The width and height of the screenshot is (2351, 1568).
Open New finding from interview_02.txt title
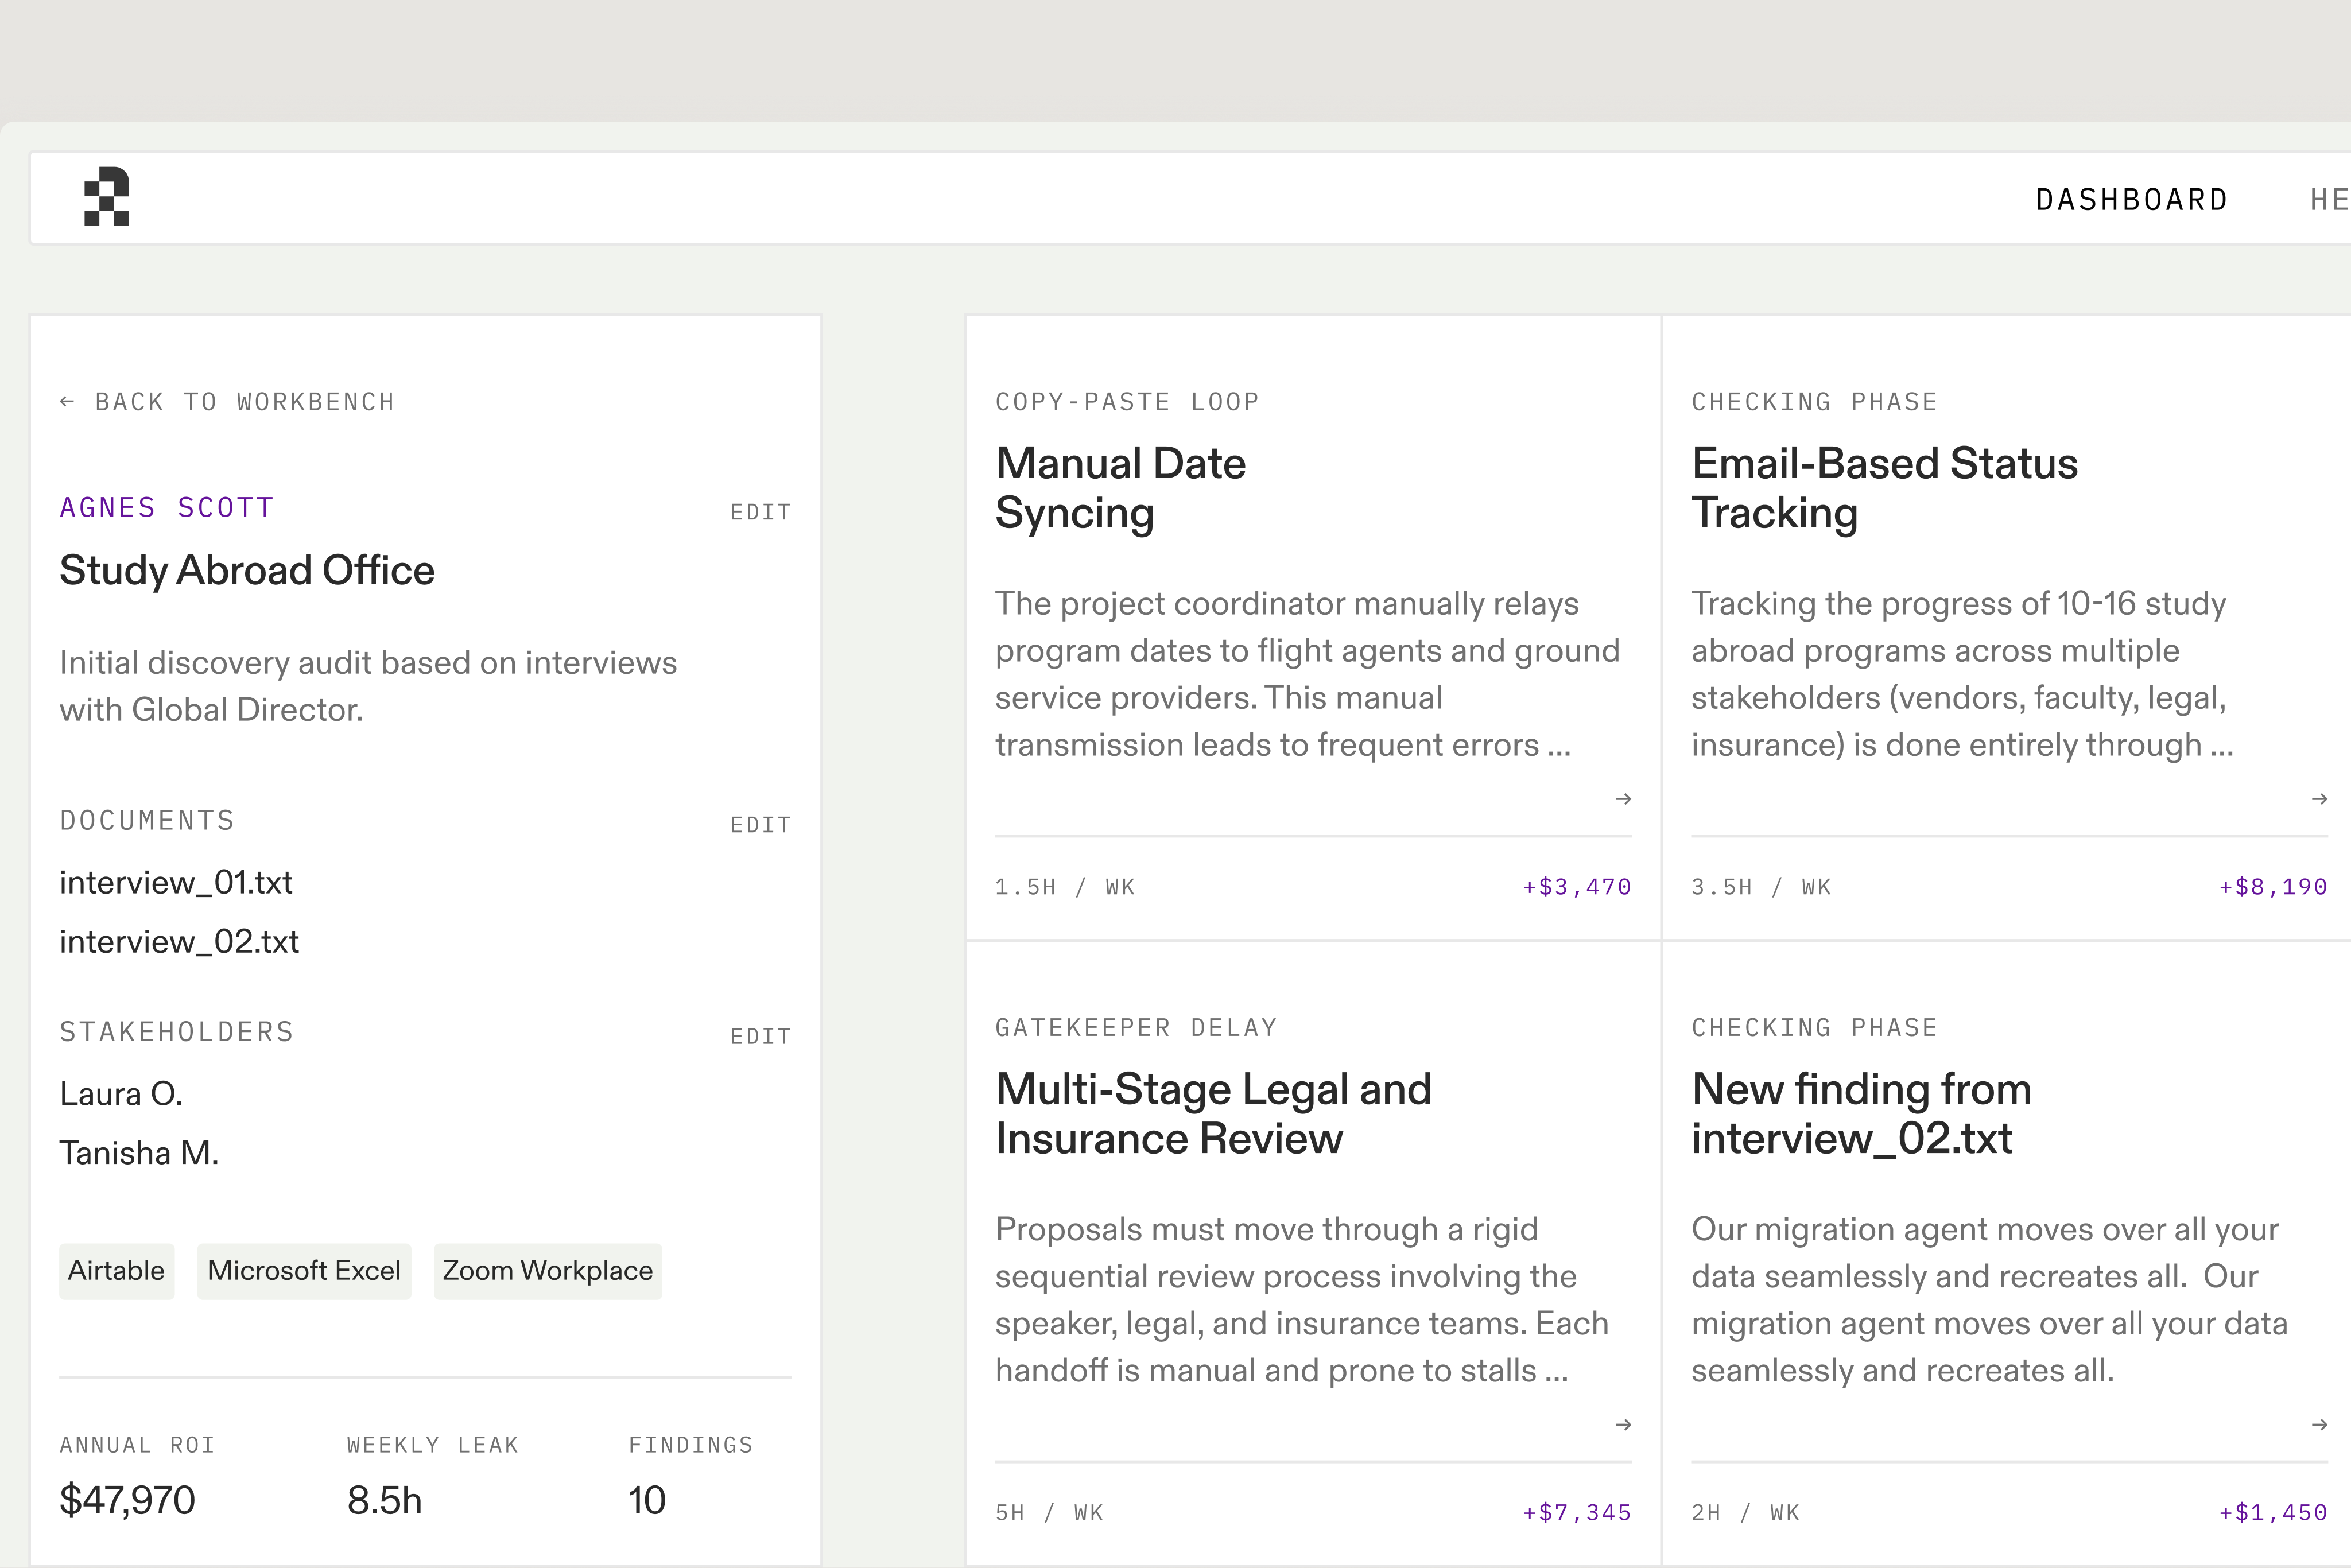coord(1862,1114)
